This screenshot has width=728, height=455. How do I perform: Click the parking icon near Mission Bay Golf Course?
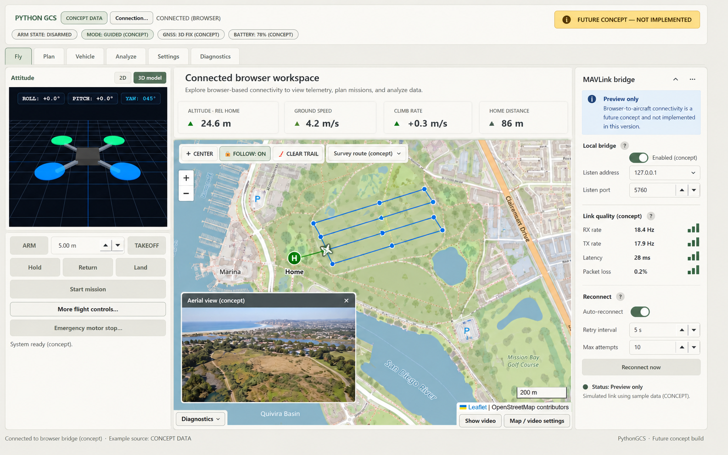467,331
